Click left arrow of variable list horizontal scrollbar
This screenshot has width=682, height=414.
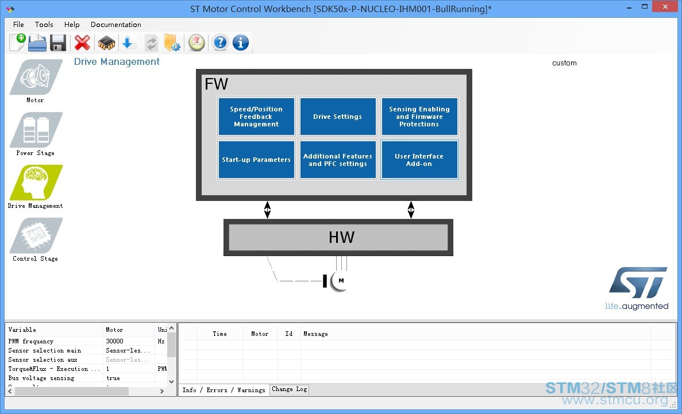tap(10, 391)
